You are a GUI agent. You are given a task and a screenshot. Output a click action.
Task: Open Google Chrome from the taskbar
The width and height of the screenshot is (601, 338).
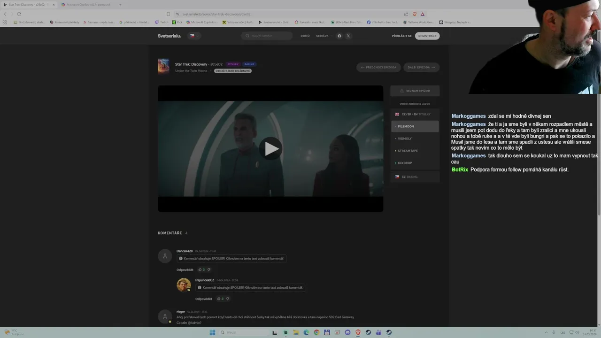coord(316,332)
